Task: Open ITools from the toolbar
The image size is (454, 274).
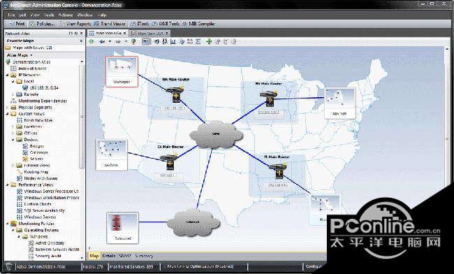Action: tap(140, 24)
